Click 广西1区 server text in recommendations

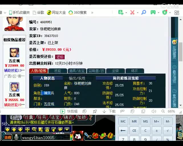(14, 76)
